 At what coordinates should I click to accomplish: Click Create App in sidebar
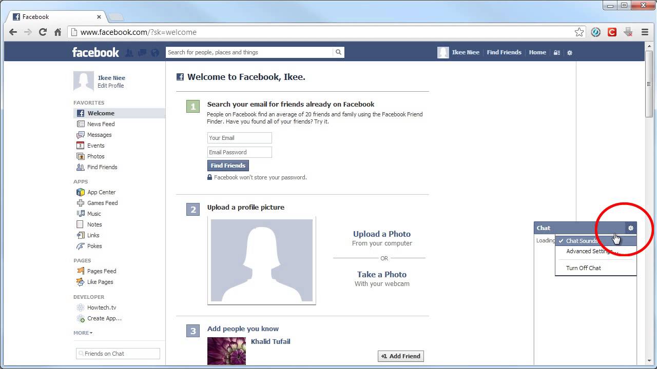point(104,318)
